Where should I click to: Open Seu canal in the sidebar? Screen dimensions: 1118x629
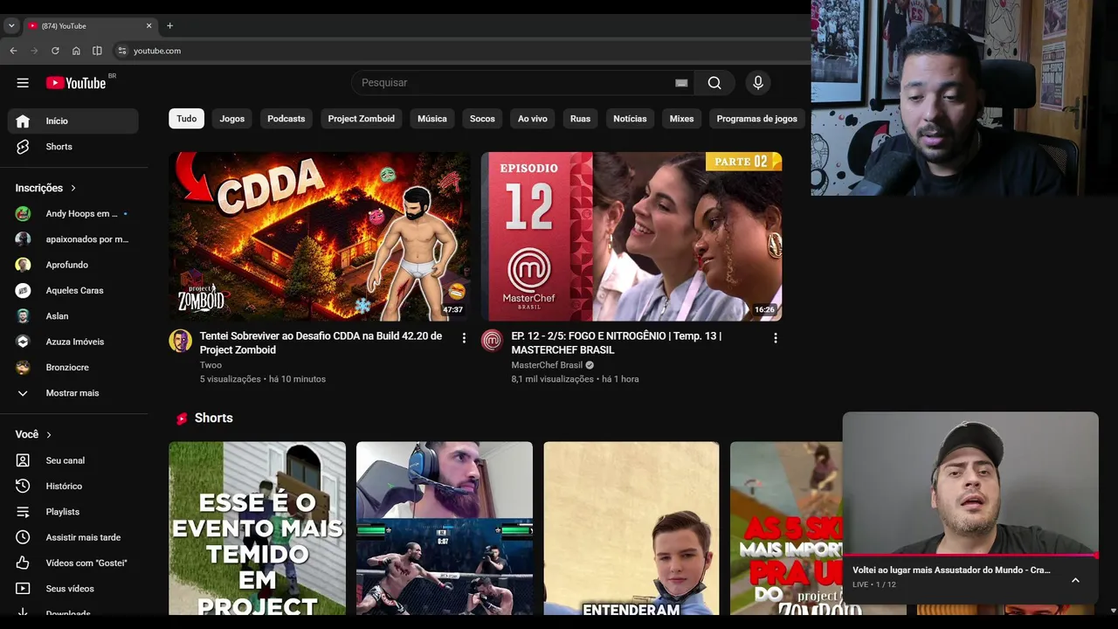73,460
